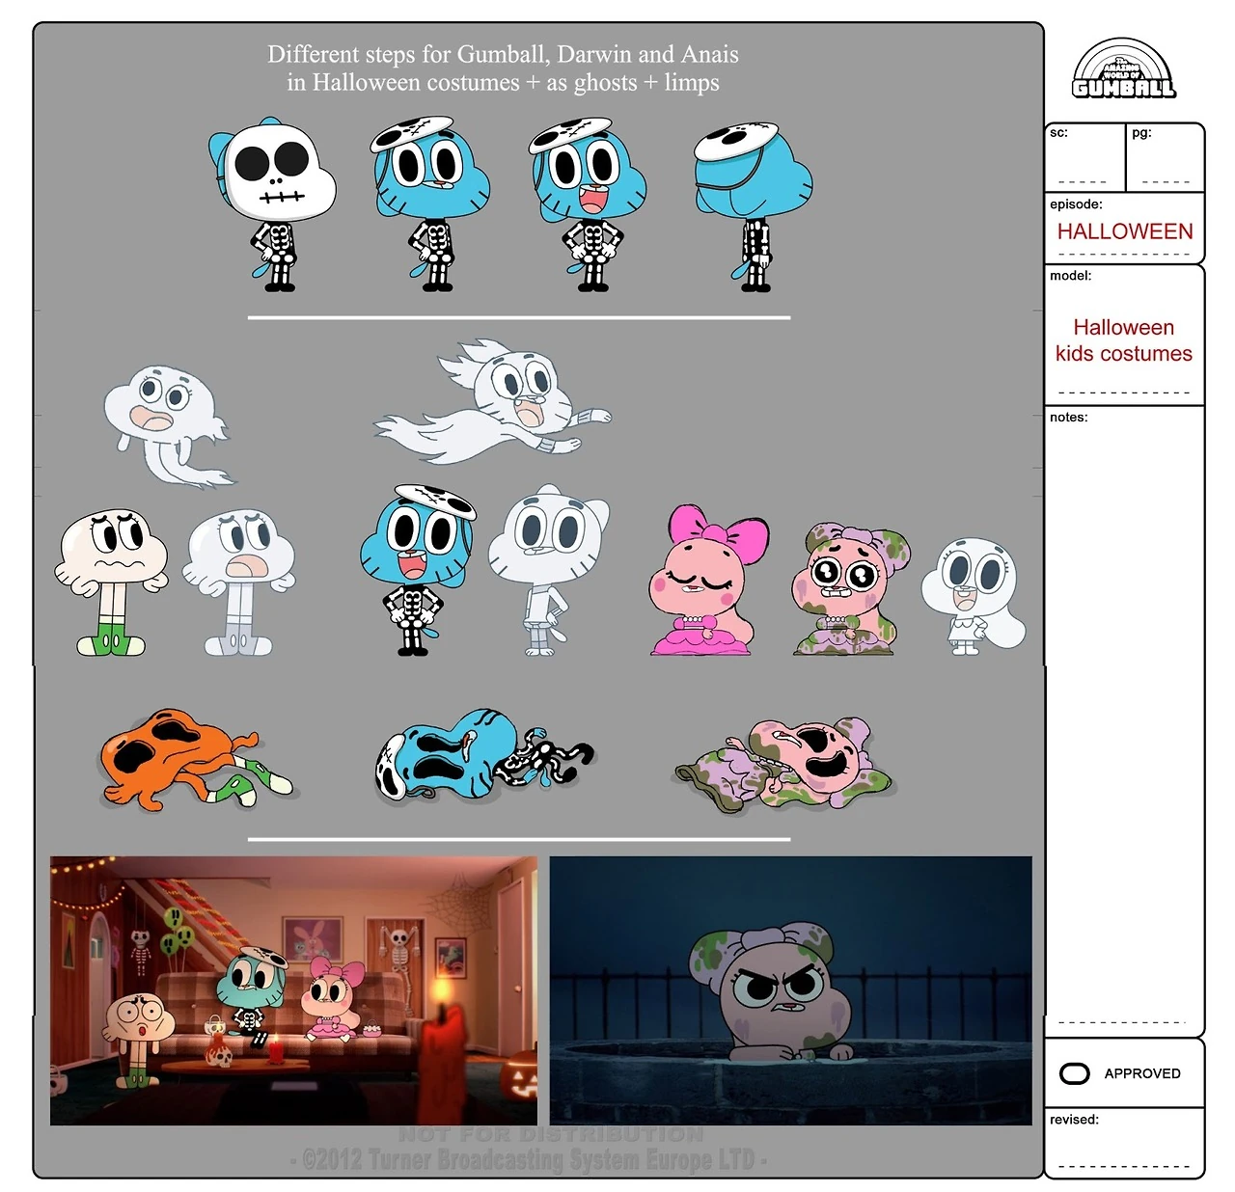Select the limp blue Gumball body
The image size is (1235, 1192).
482,756
